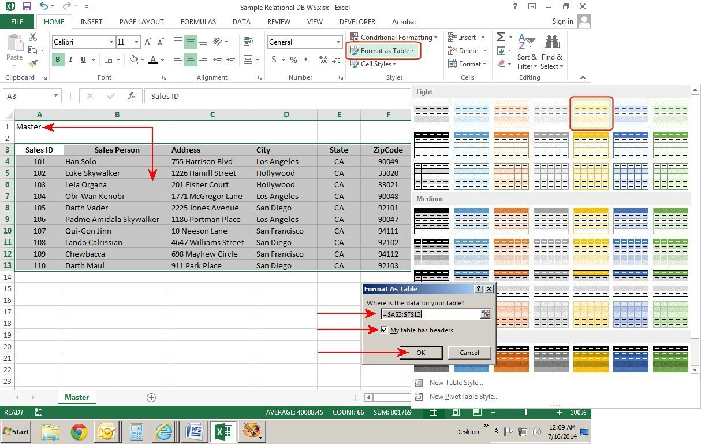Apply Percent Style number format
This screenshot has width=701, height=444.
pos(293,60)
